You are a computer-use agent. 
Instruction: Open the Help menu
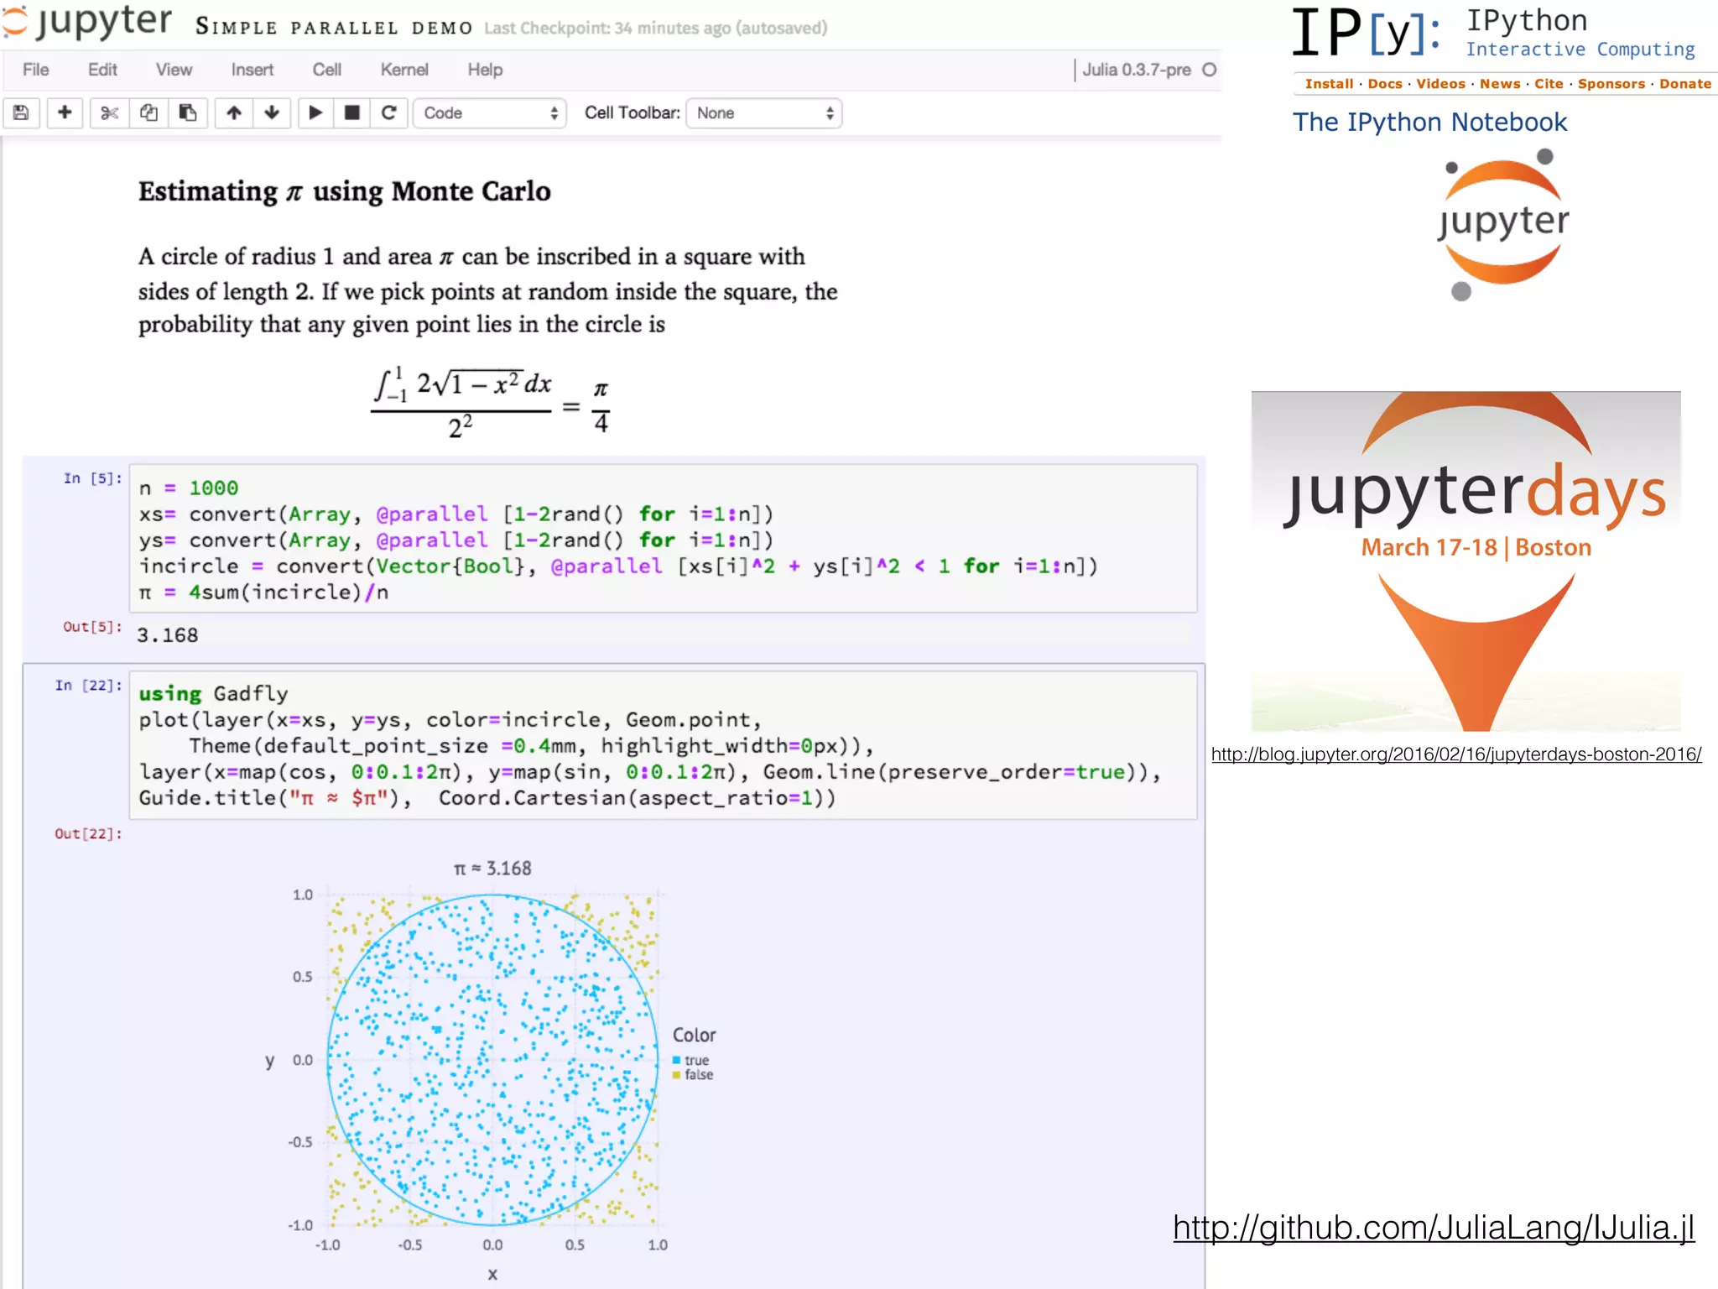(x=485, y=70)
